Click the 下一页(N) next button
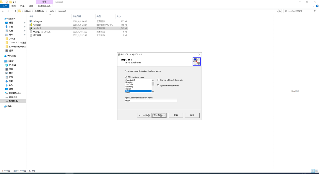This screenshot has height=174, width=319. click(159, 115)
